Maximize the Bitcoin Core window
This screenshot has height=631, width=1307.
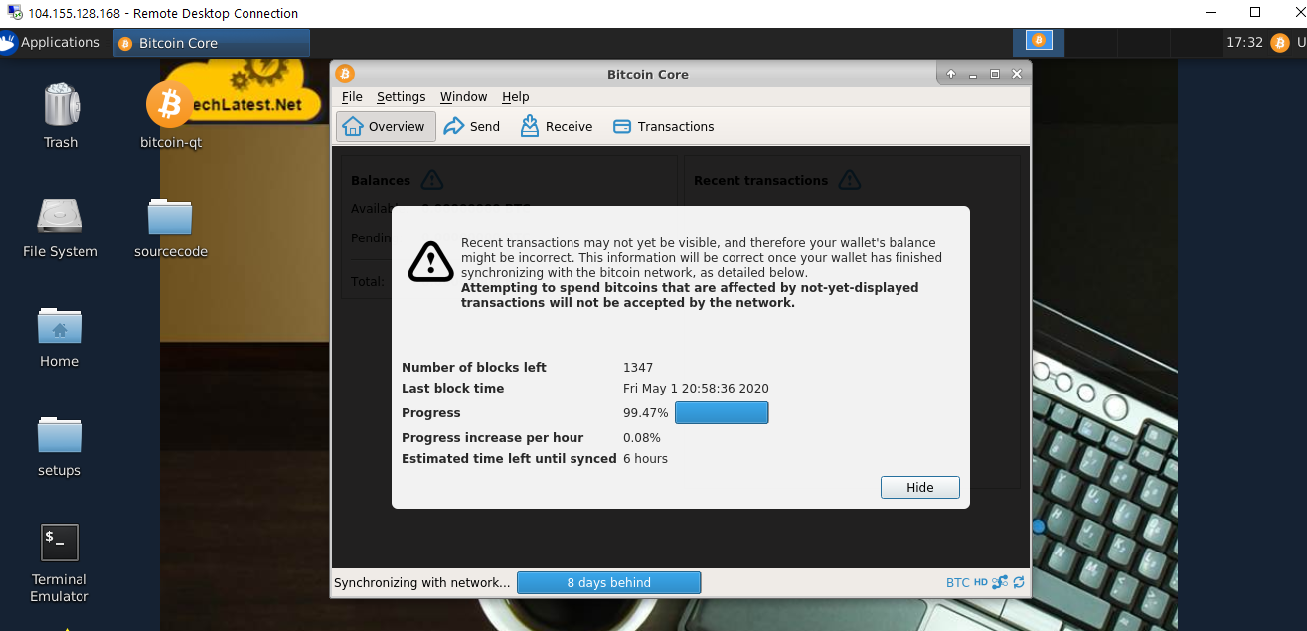point(995,74)
